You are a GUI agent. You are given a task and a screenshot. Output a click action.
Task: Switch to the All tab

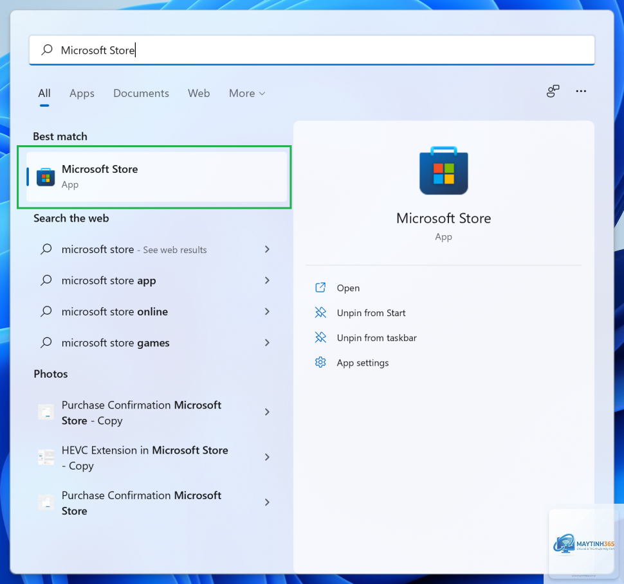point(44,93)
